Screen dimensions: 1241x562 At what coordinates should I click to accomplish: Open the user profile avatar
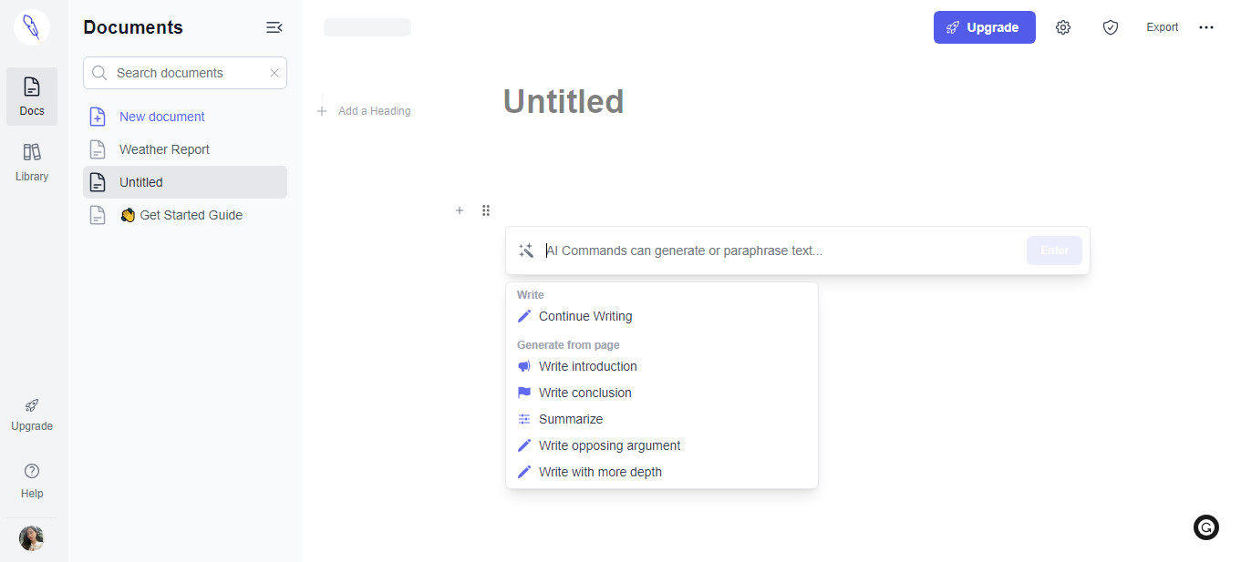32,538
